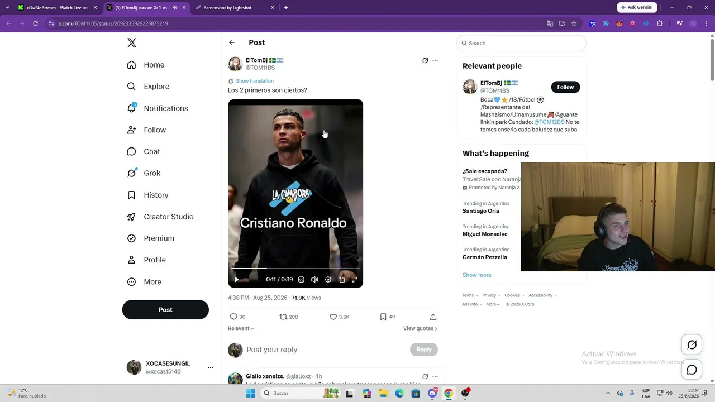Toggle video closed captions

point(301,280)
